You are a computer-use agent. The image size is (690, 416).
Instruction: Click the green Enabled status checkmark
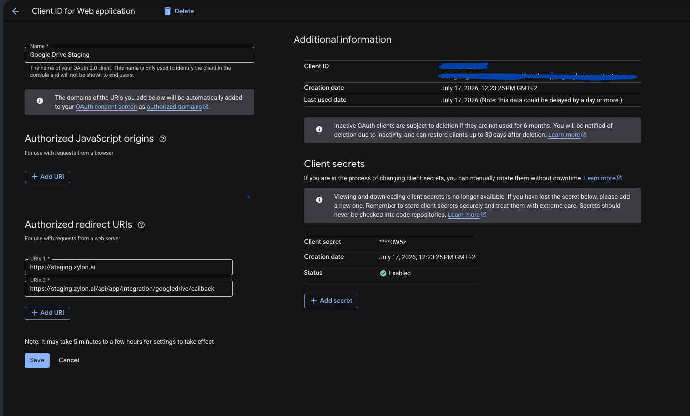coord(383,273)
